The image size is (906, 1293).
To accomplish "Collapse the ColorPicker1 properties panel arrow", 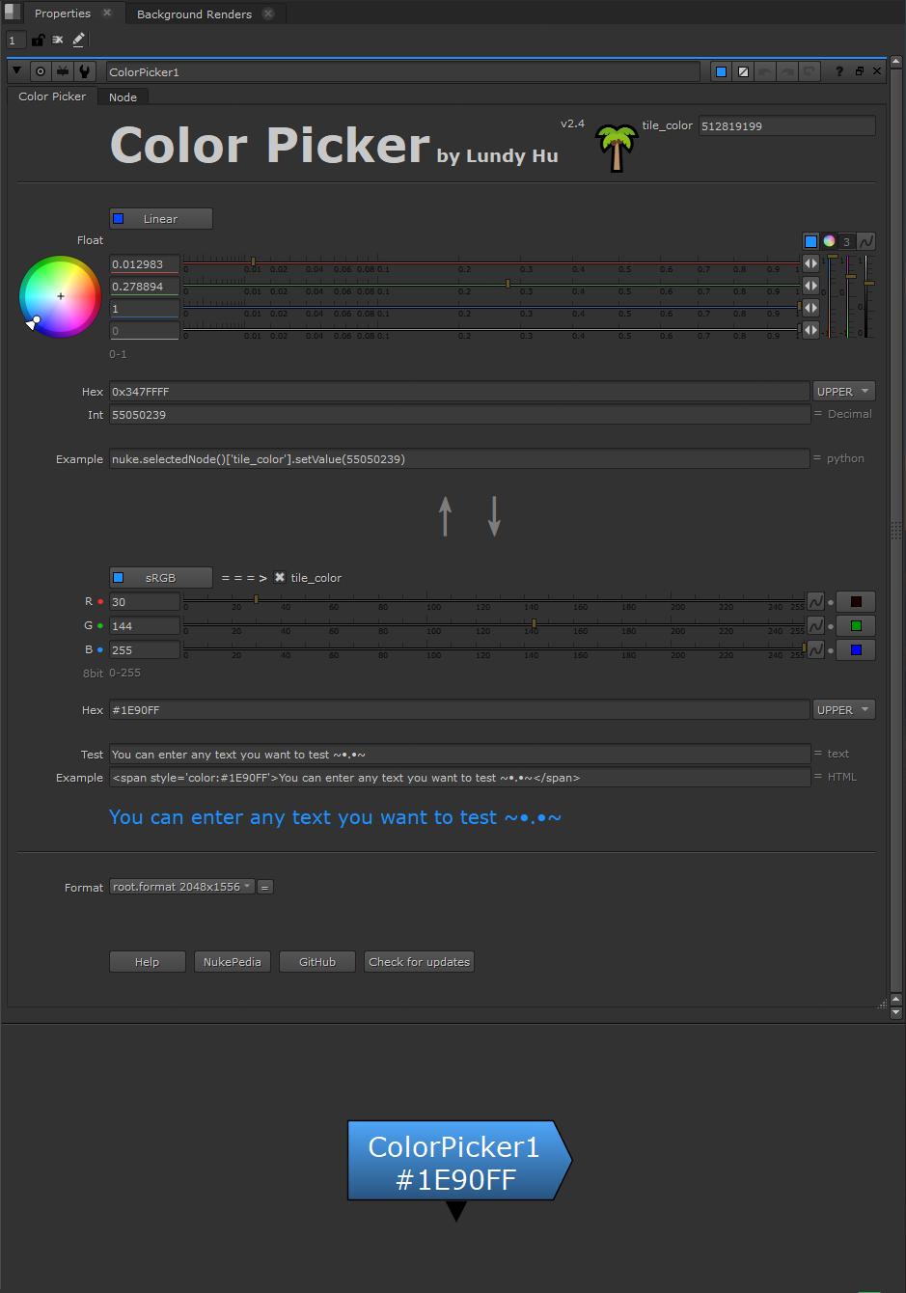I will [x=17, y=71].
